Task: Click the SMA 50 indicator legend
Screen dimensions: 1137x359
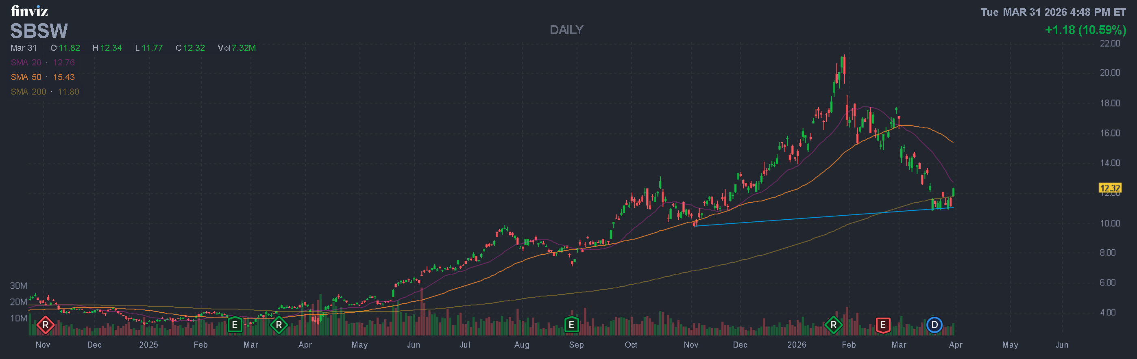Action: (42, 77)
